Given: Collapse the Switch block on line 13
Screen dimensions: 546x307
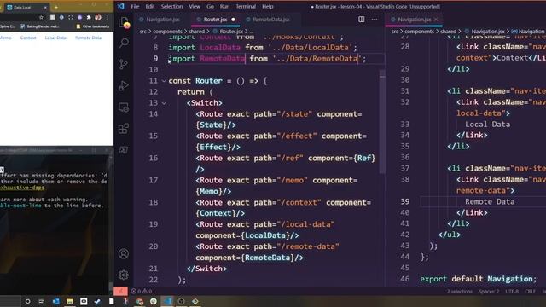Looking at the screenshot, I should (x=164, y=103).
